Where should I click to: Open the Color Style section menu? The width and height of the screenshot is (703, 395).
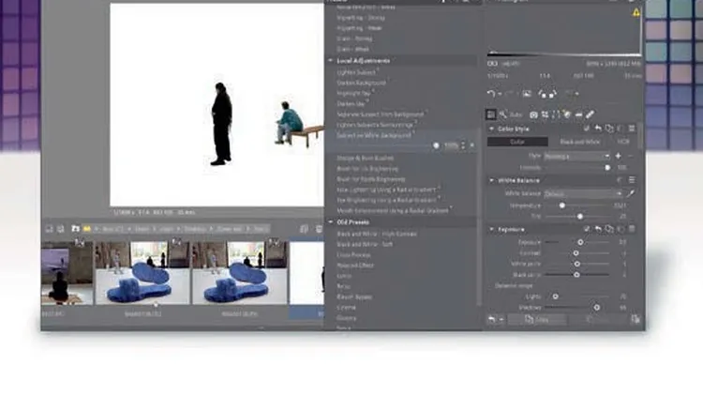pyautogui.click(x=632, y=129)
